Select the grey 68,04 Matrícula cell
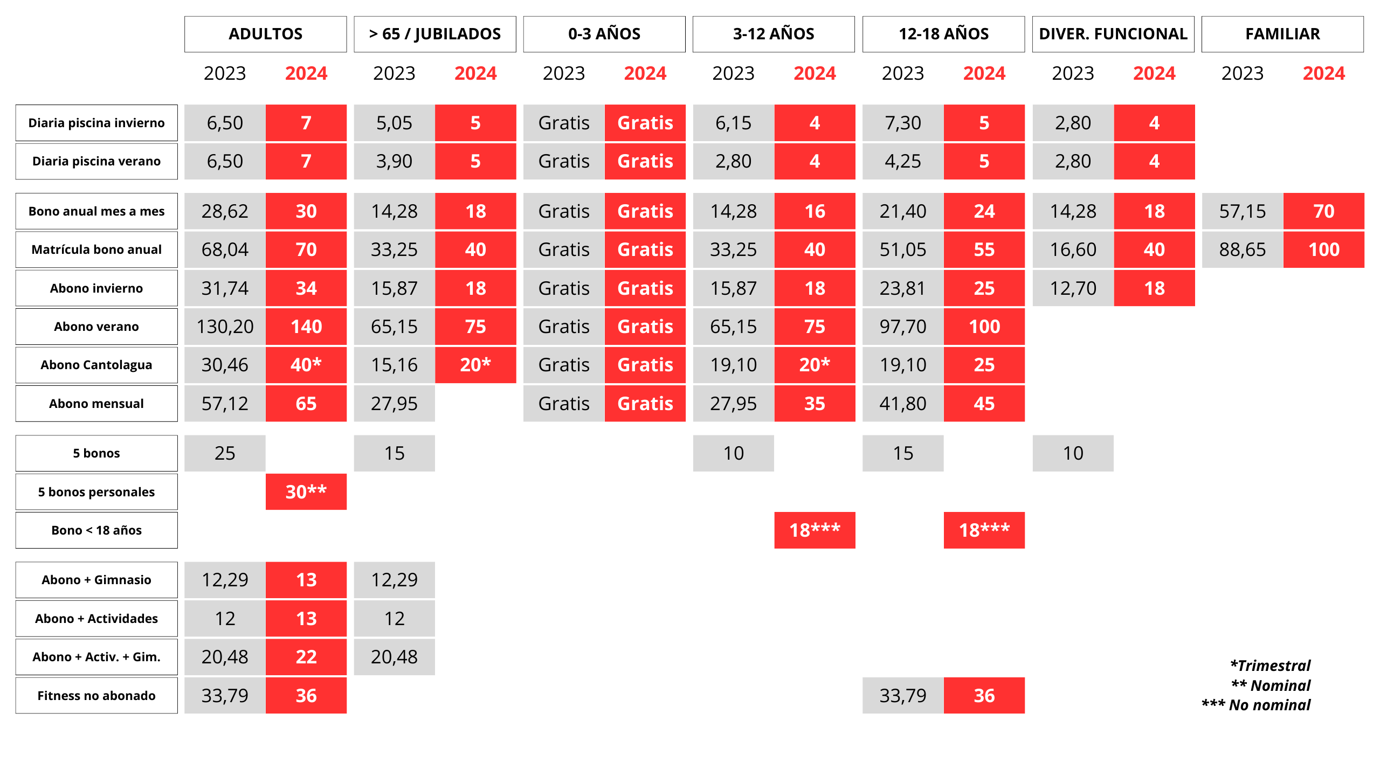 pyautogui.click(x=225, y=250)
